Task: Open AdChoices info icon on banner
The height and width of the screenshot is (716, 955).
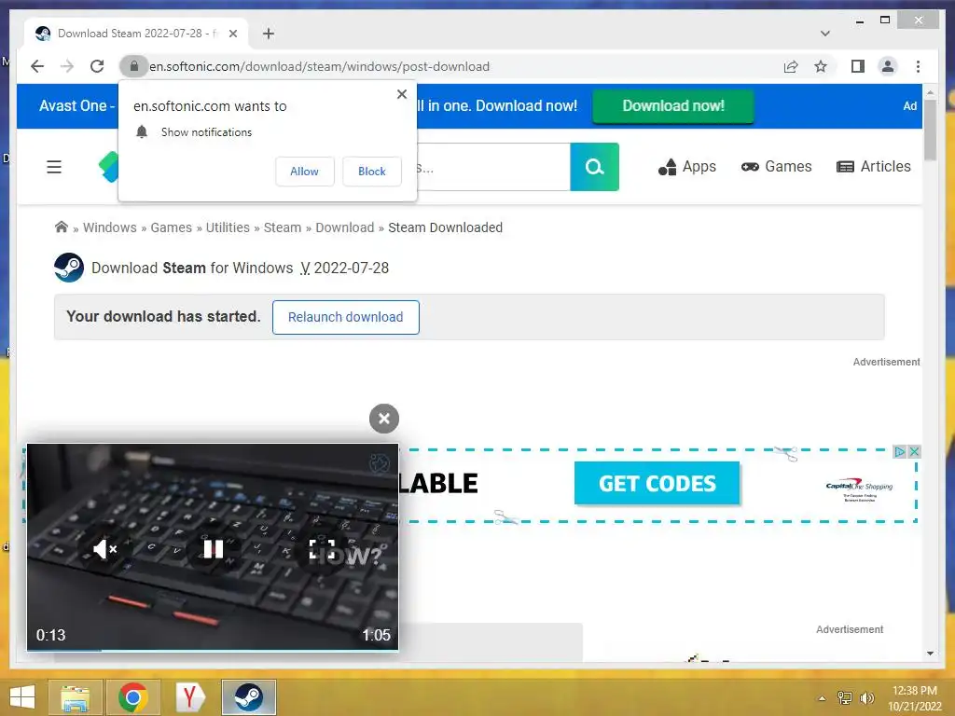Action: click(x=900, y=452)
